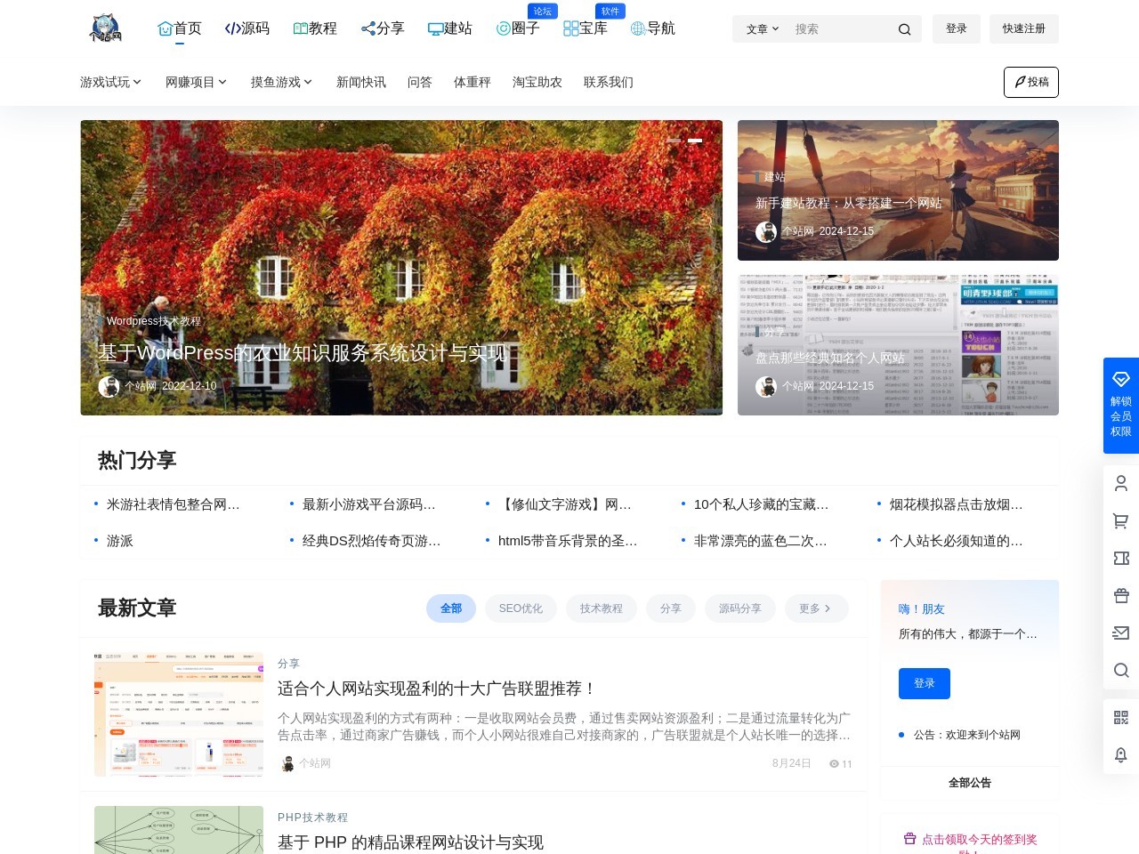Viewport: 1139px width, 854px height.
Task: Select the 源码分享 filter tab
Action: click(x=740, y=608)
